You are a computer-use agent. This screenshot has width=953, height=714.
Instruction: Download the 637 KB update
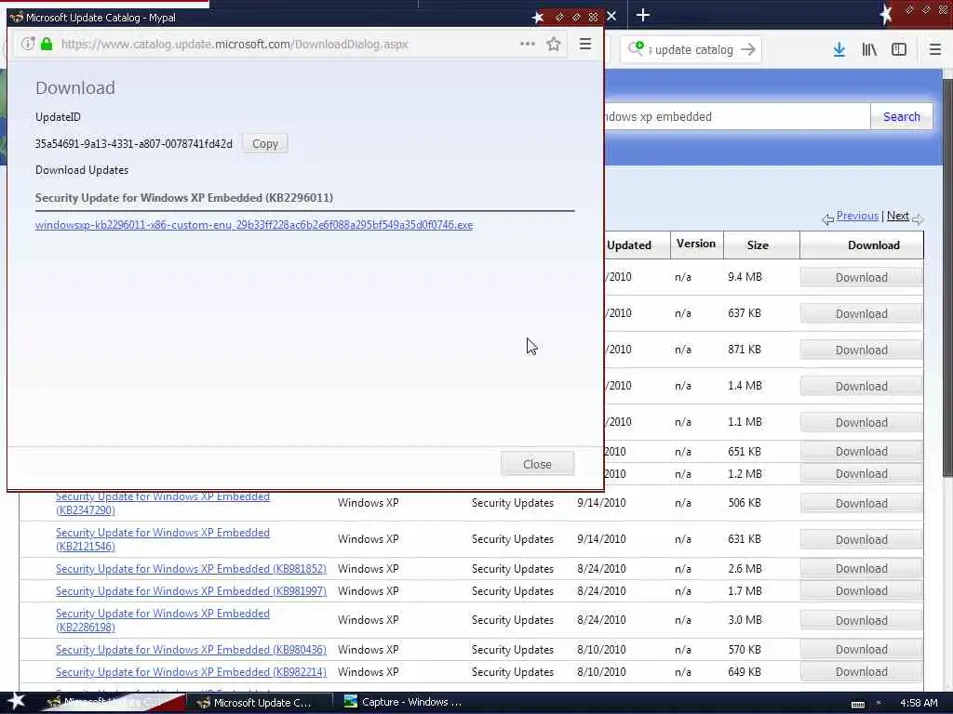point(861,314)
